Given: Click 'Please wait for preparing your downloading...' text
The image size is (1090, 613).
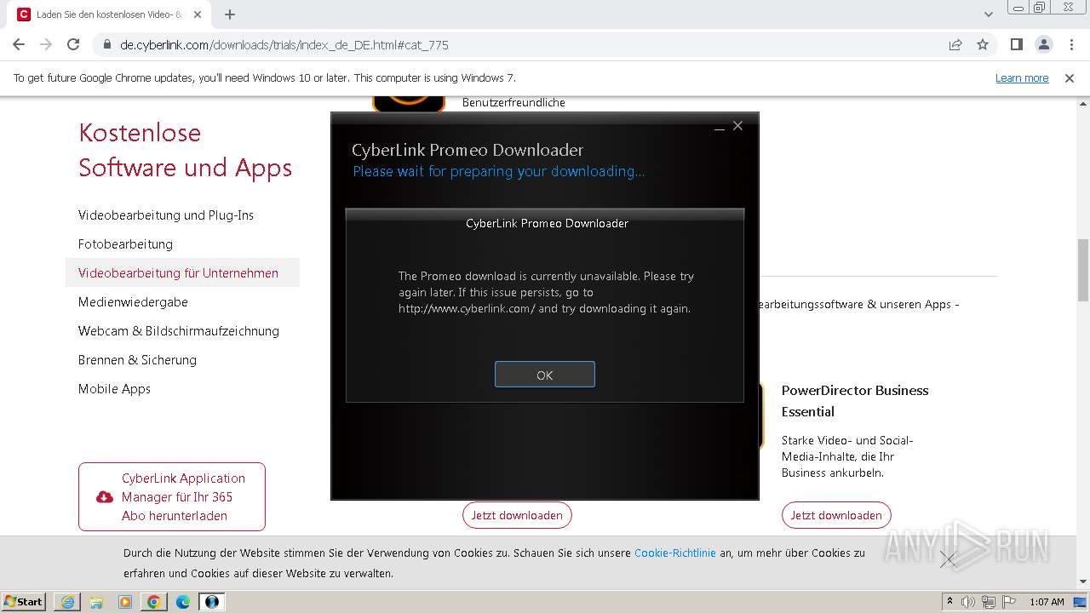Looking at the screenshot, I should click(x=498, y=171).
